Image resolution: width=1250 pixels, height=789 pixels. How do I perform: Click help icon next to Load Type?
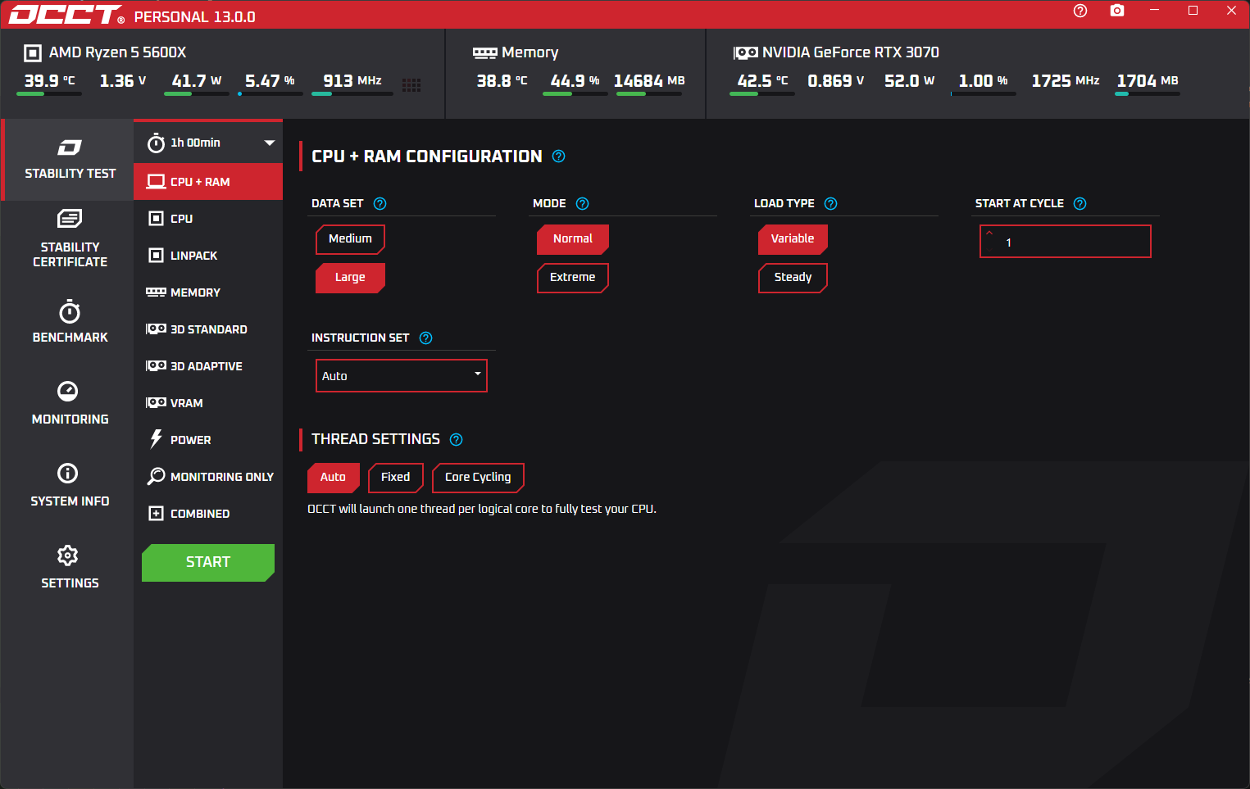click(830, 204)
